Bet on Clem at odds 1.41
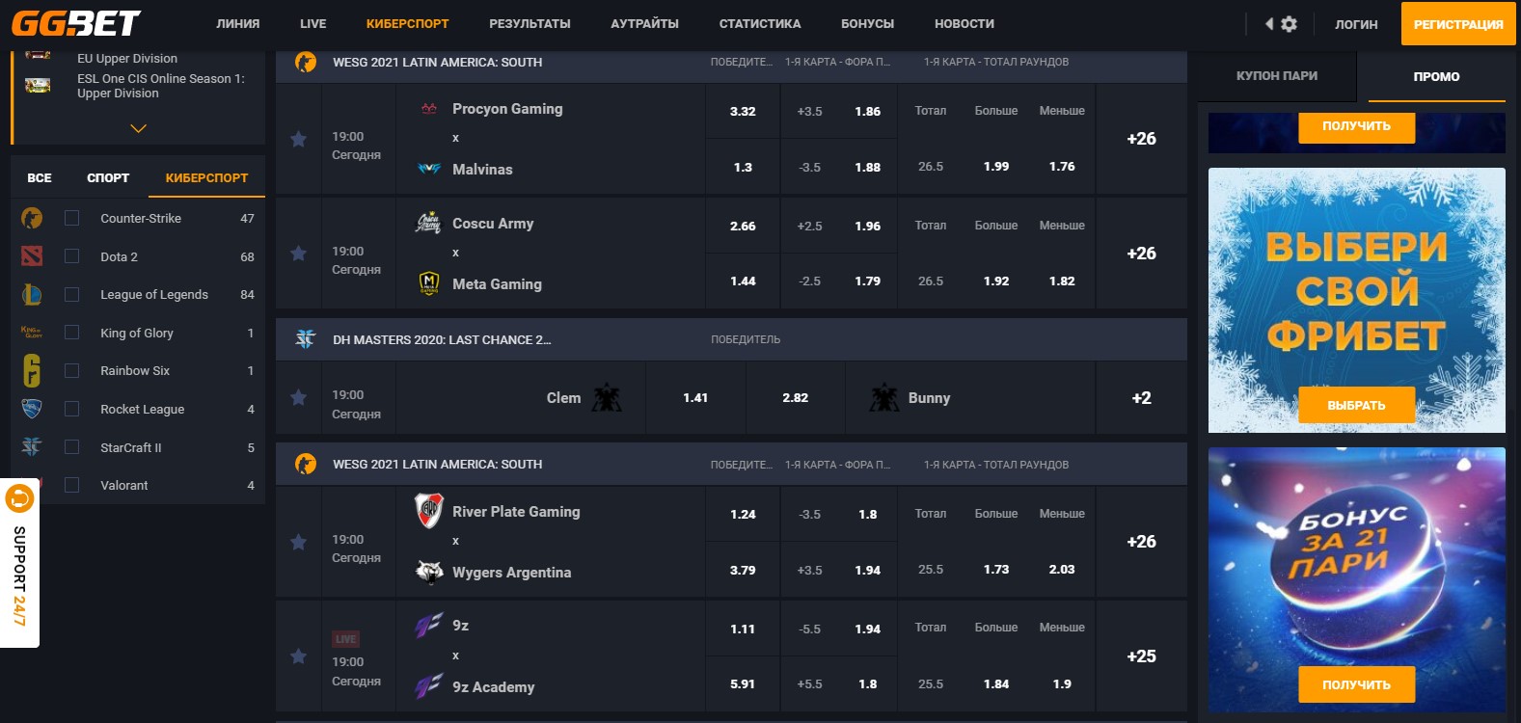The height and width of the screenshot is (723, 1521). 695,398
